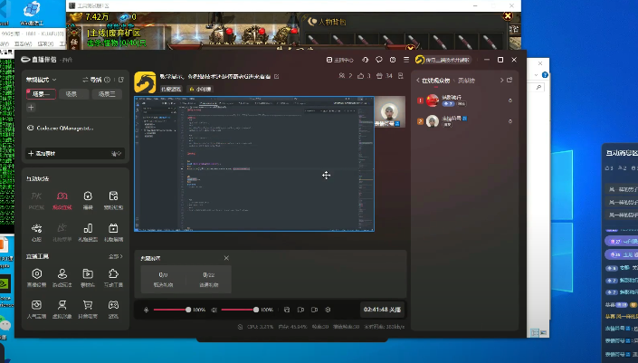Open the 虚拟形象 virtual avatar tool
This screenshot has width=638, height=363.
coord(62,308)
